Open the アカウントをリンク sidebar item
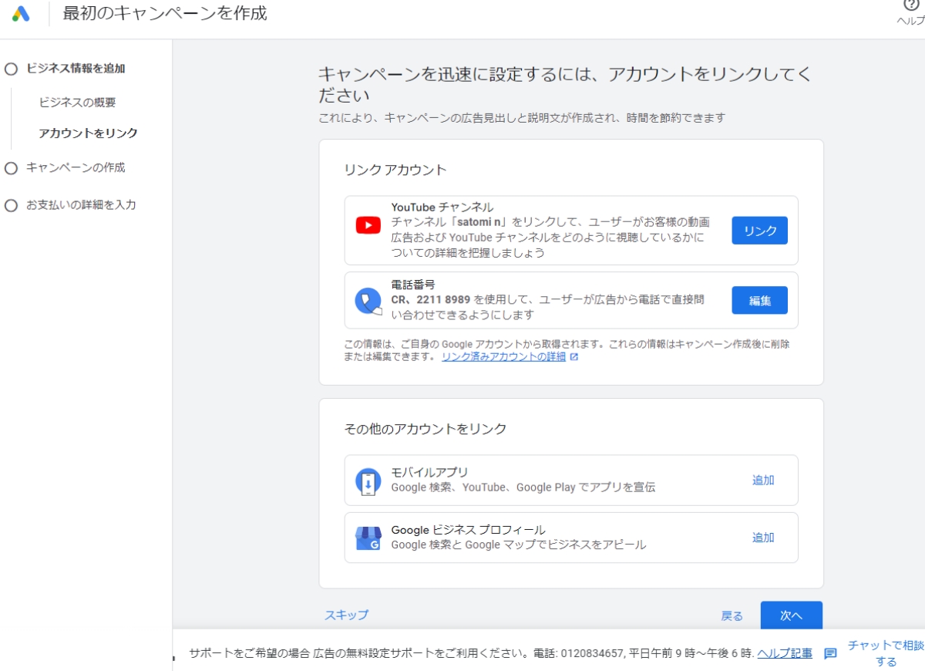This screenshot has width=925, height=671. 88,133
